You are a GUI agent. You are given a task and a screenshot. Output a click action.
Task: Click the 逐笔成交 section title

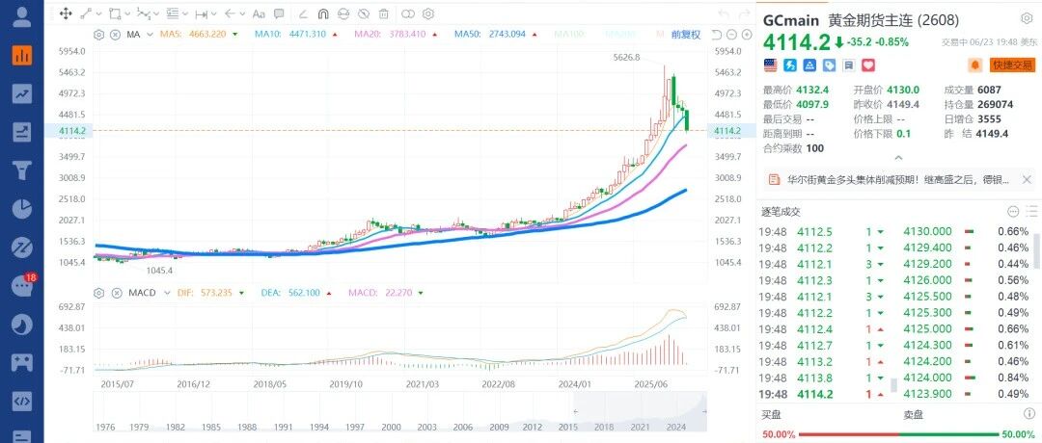781,212
